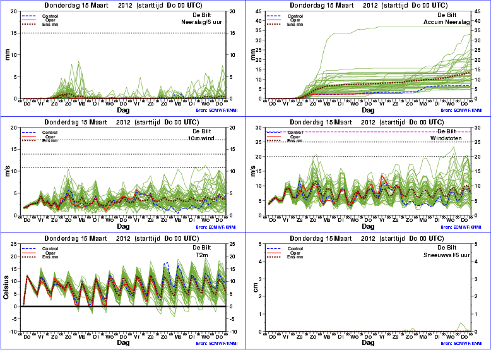Click Bron: ECMWF/KNMI under Accum Neerslag chart
This screenshot has height=350, width=491.
461,111
